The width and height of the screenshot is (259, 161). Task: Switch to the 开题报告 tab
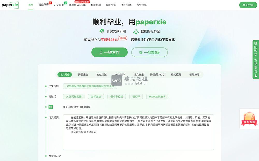click(x=83, y=74)
